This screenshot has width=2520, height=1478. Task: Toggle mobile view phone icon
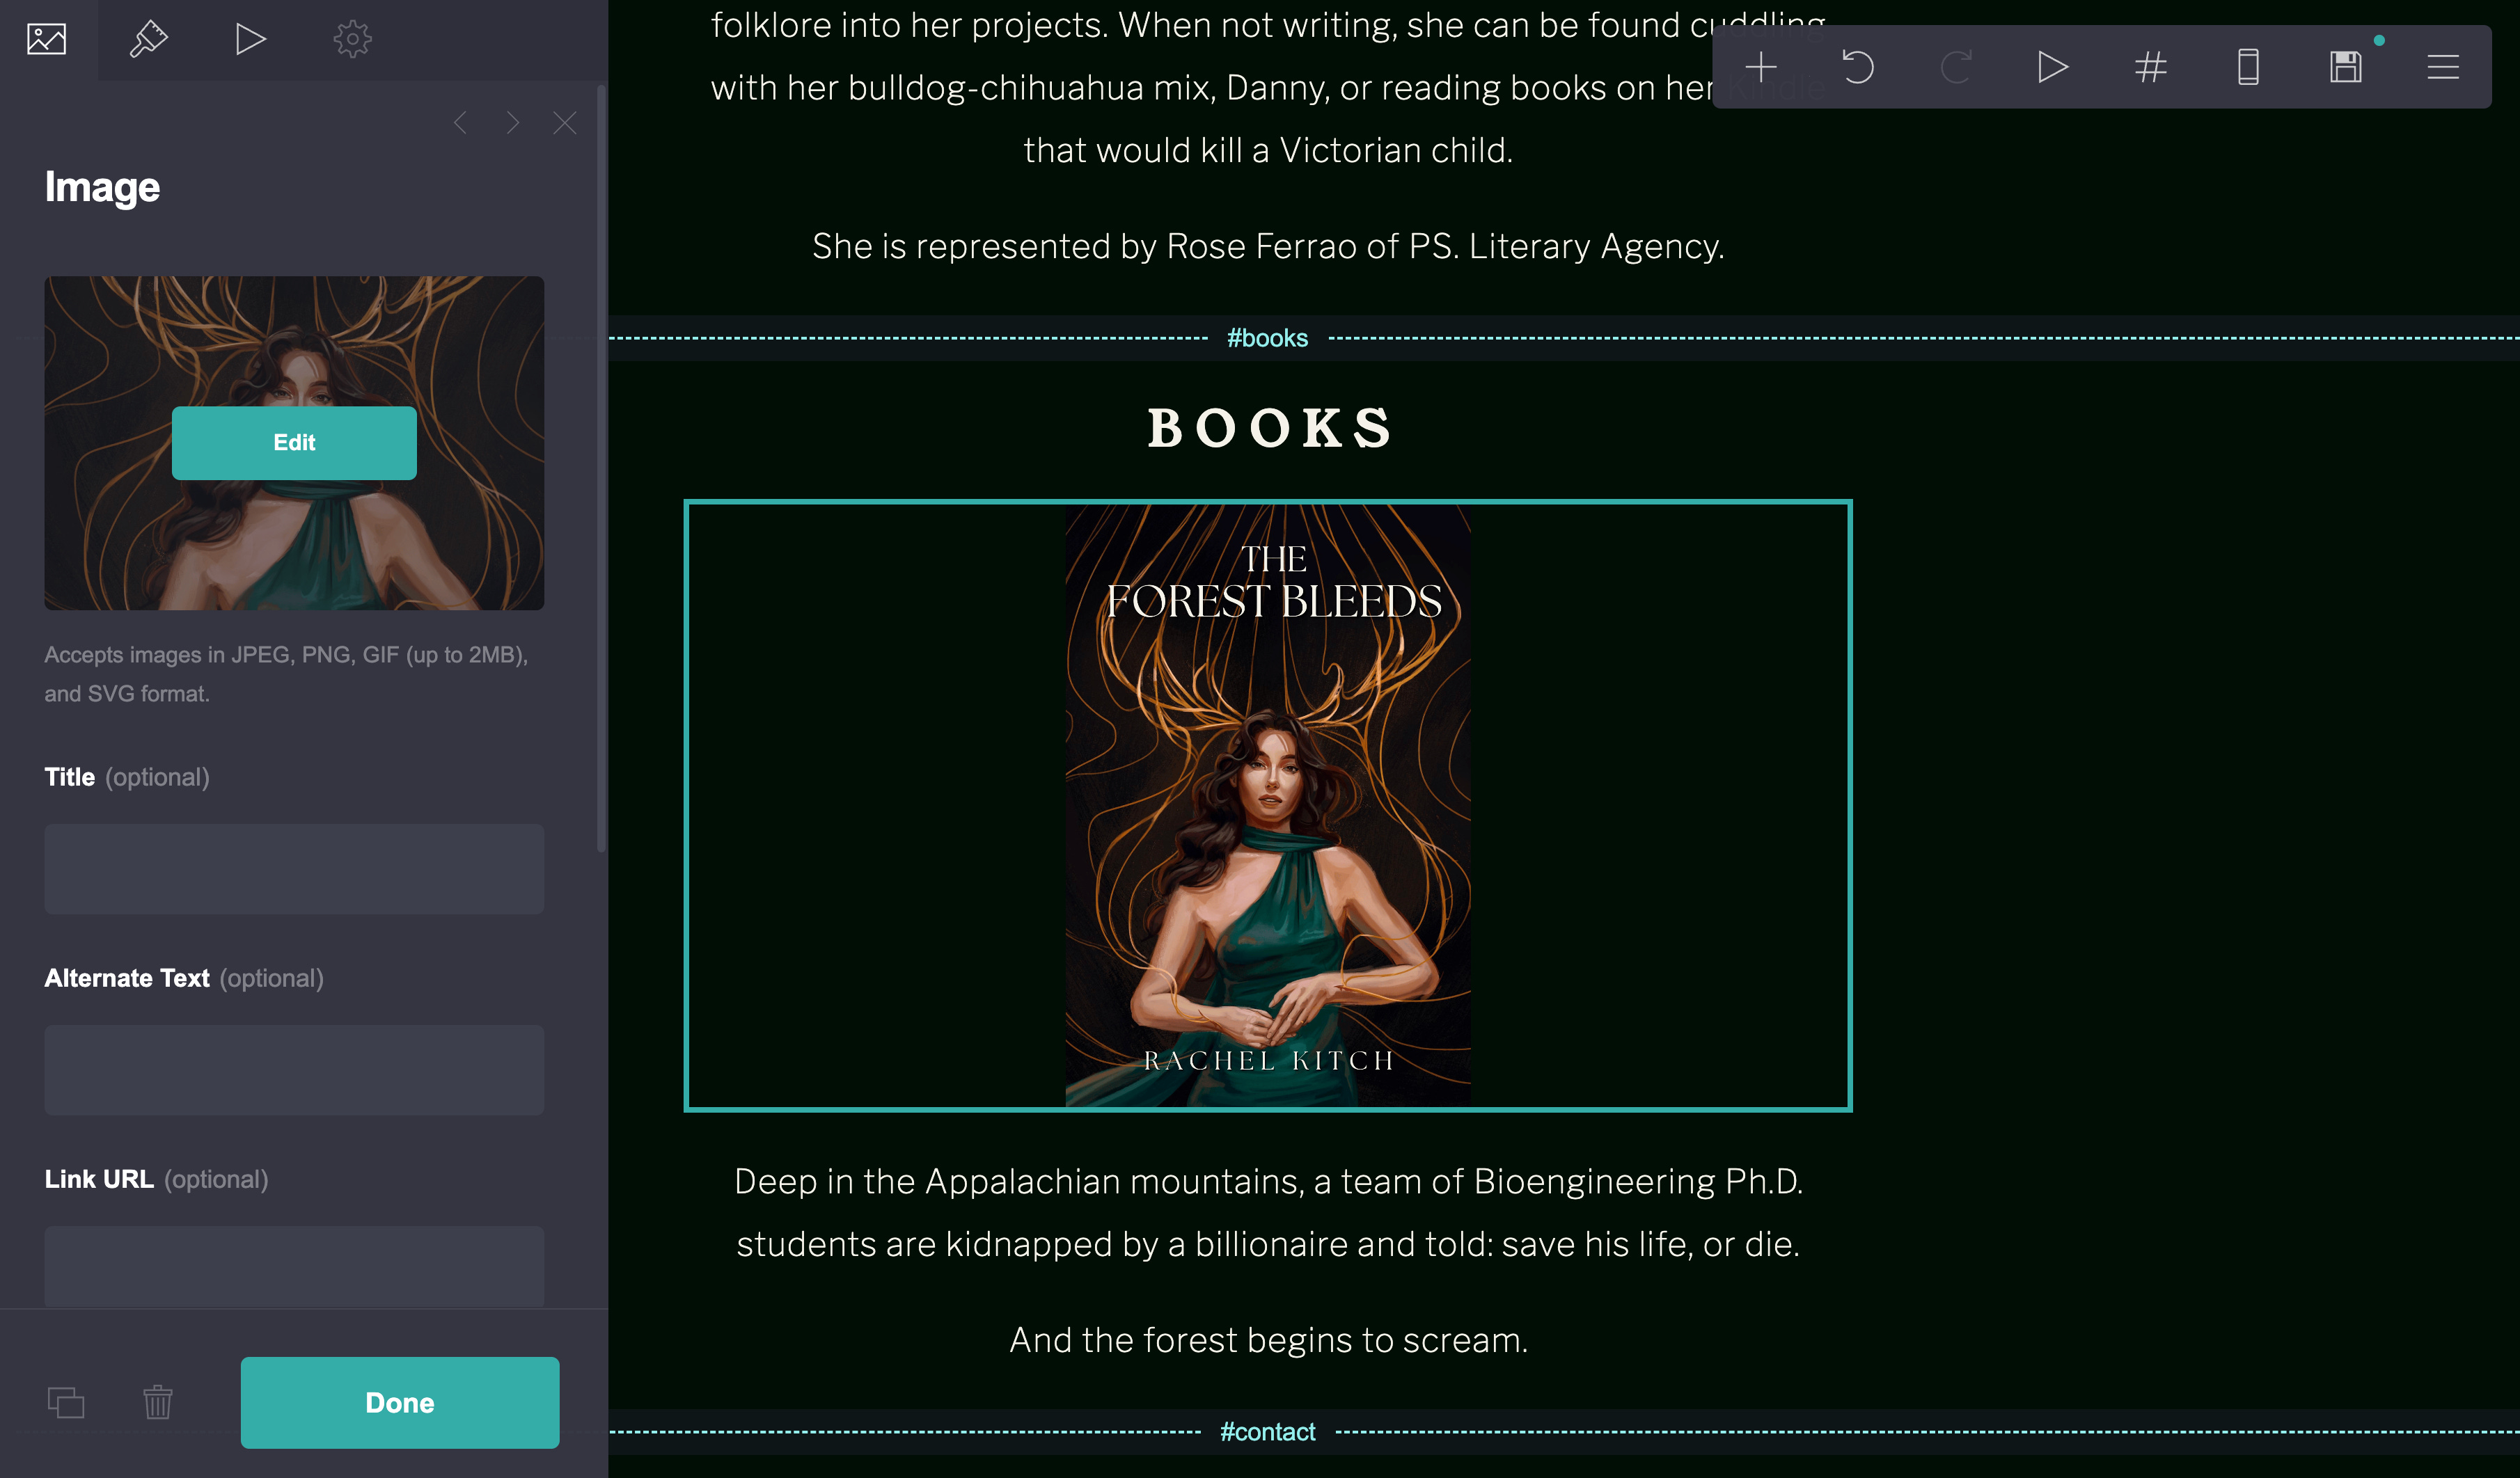2248,67
